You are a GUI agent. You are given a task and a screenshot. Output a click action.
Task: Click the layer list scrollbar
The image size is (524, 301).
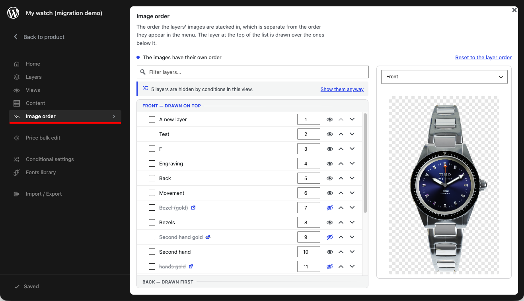point(365,163)
